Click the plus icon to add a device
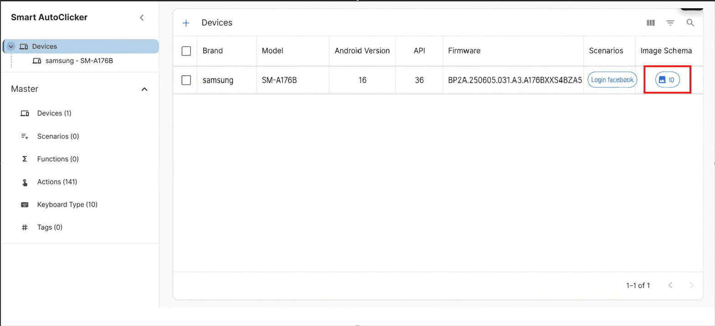 click(186, 23)
